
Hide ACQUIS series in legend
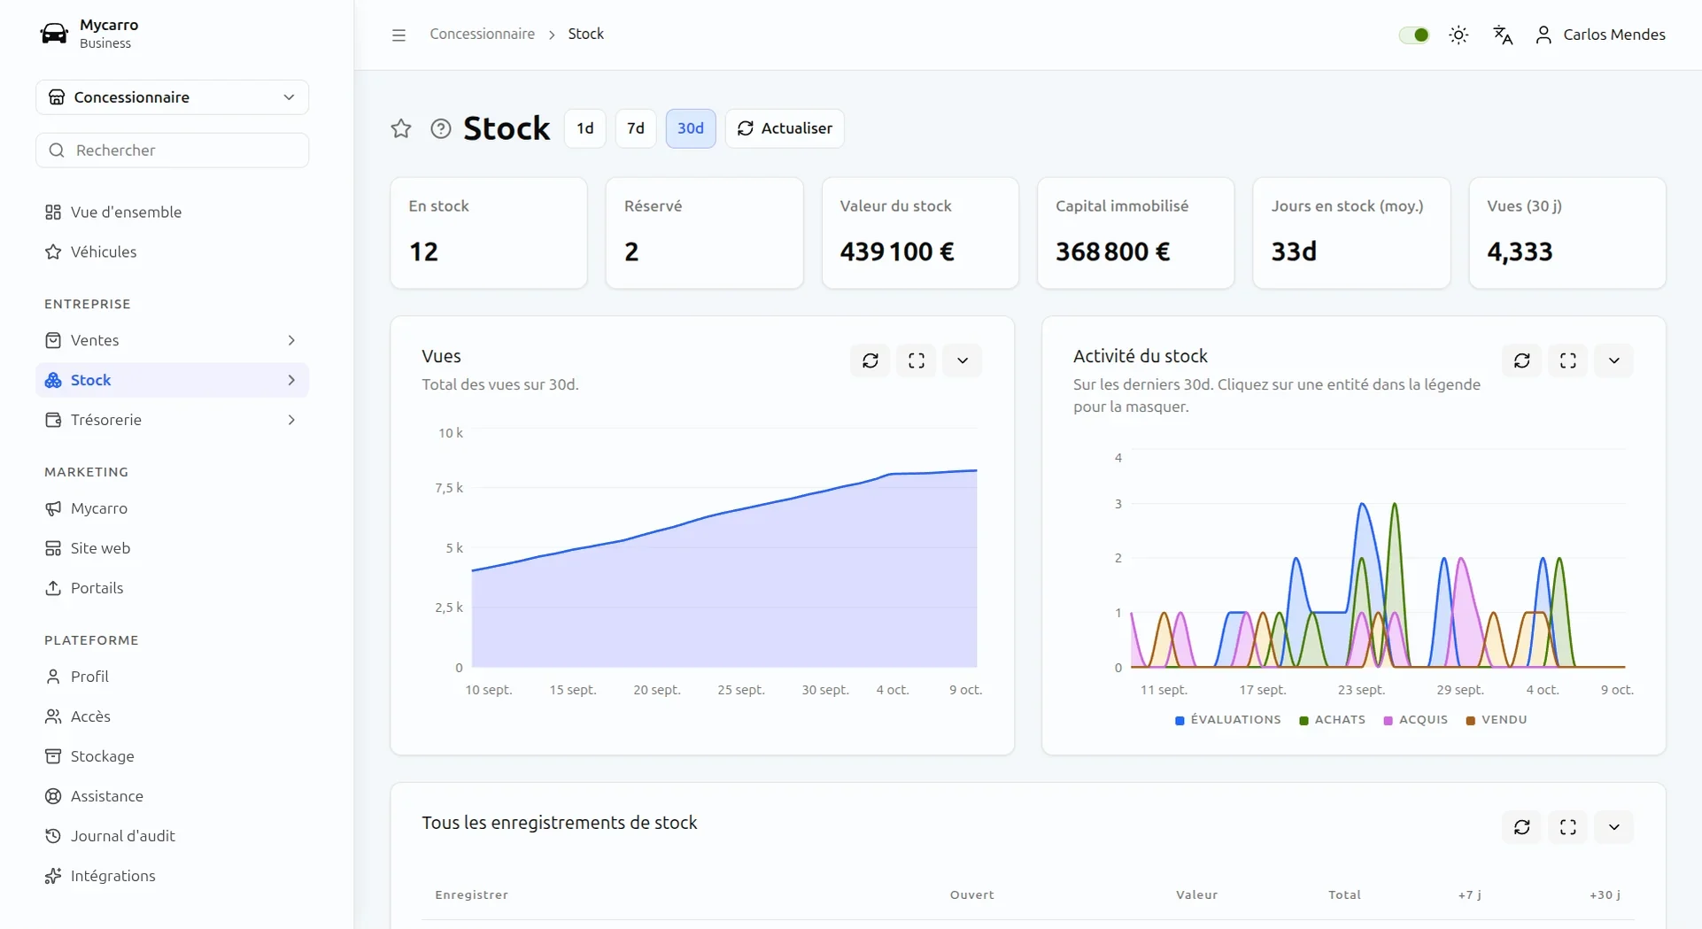1416,720
